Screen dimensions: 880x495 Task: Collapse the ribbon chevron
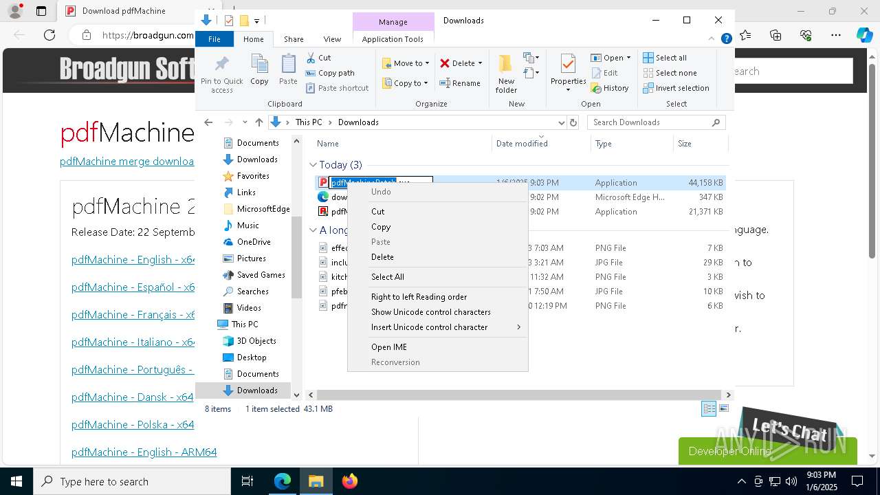712,39
